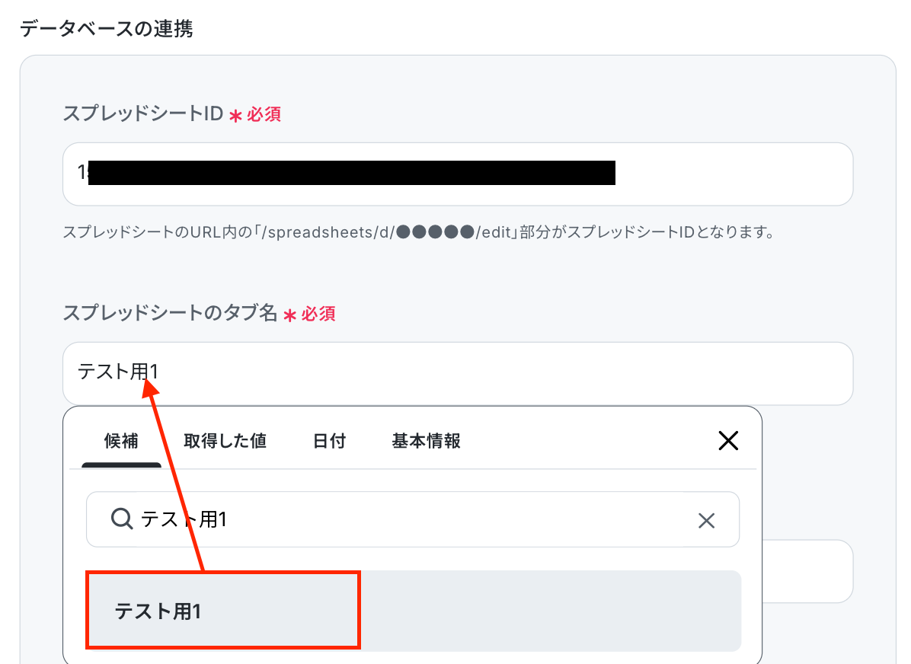The width and height of the screenshot is (911, 664).
Task: Click the magnifier search icon
Action: pyautogui.click(x=121, y=519)
